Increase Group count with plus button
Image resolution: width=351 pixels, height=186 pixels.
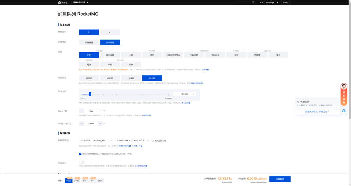pos(100,123)
